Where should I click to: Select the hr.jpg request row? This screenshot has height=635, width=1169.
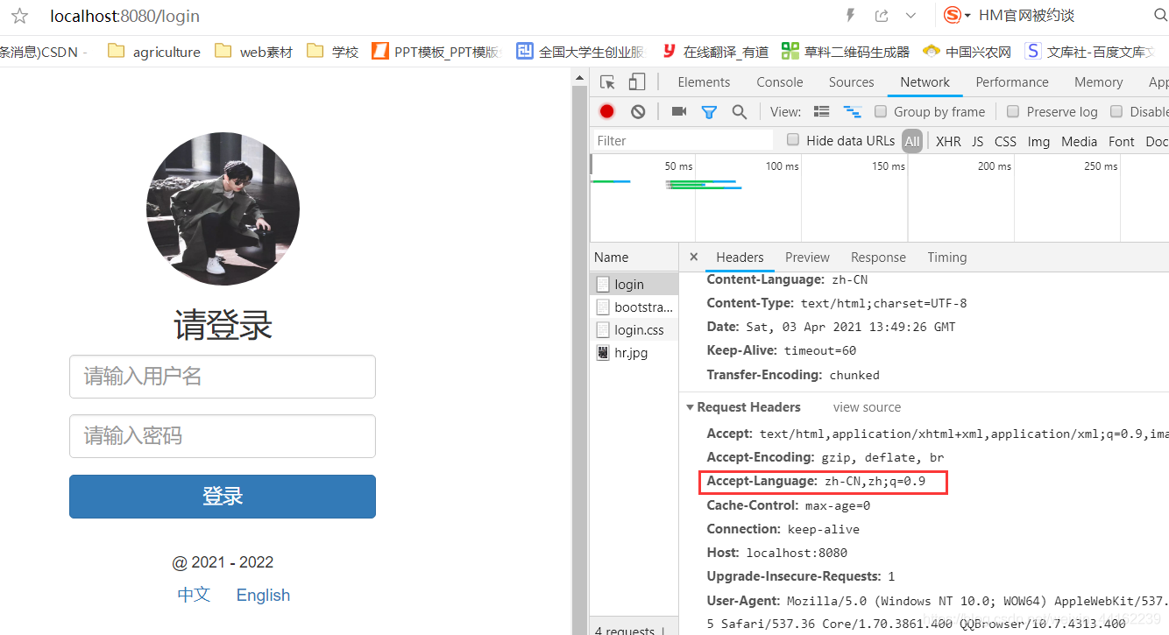click(x=634, y=352)
